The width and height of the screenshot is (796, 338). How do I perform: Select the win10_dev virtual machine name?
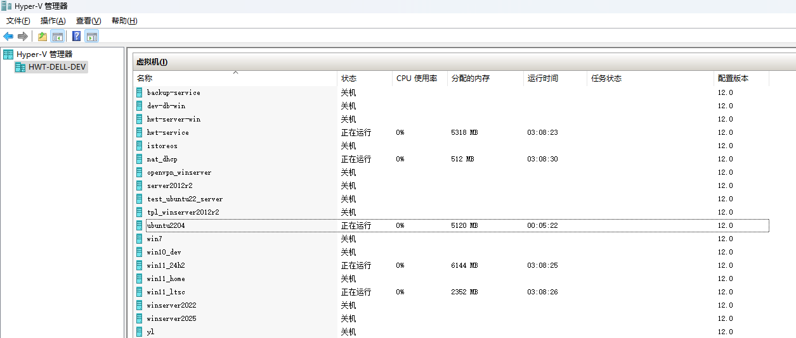point(164,252)
